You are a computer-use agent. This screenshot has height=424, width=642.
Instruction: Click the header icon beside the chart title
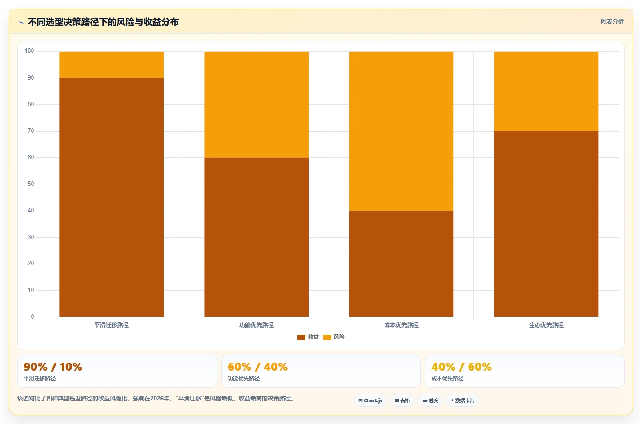click(x=21, y=22)
